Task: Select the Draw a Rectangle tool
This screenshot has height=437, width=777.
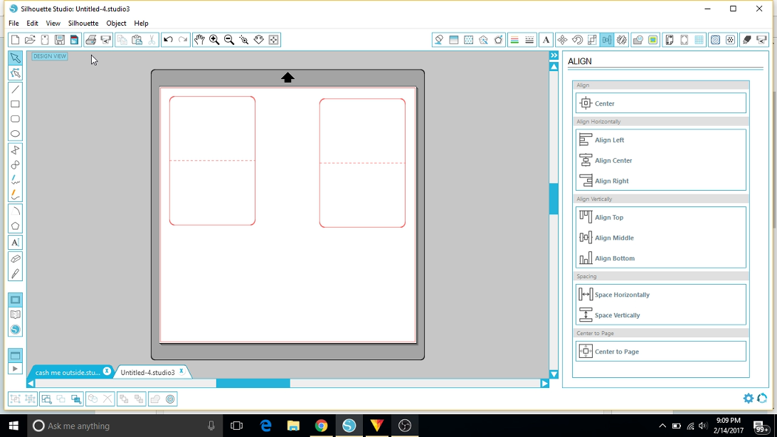Action: (x=16, y=104)
